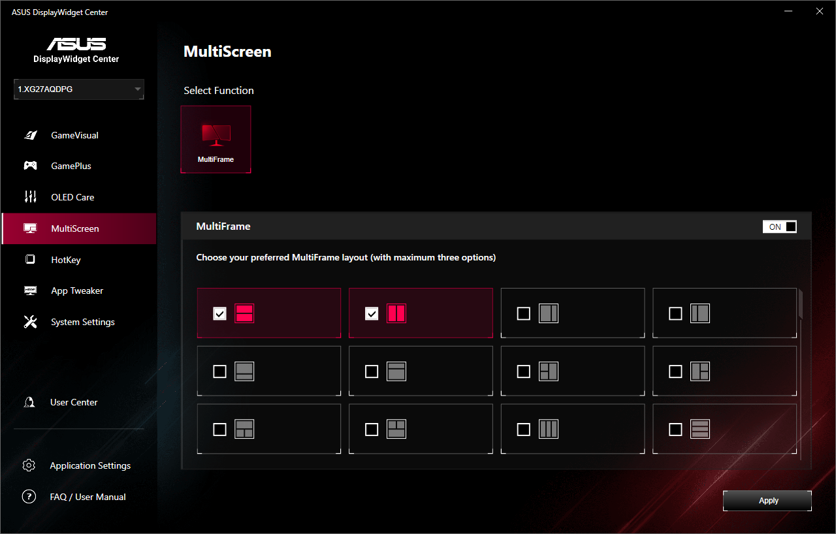Uncheck the top-bottom halves layout checkbox
The image size is (836, 534).
tap(220, 314)
